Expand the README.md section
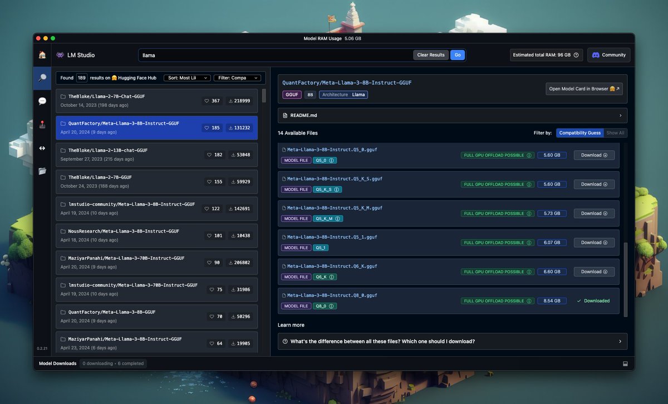This screenshot has height=404, width=668. click(x=452, y=115)
